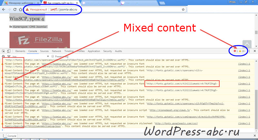Close the 'Менеджер шаблонов' browser tab
The height and width of the screenshot is (140, 258).
pyautogui.click(x=38, y=3)
